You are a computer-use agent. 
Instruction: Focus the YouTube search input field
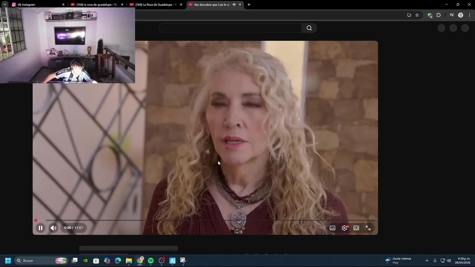click(x=230, y=28)
